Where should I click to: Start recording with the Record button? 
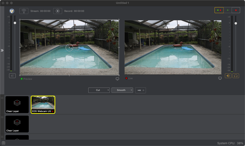point(57,11)
